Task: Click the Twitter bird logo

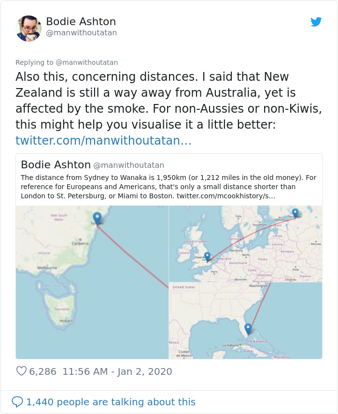Action: pyautogui.click(x=317, y=22)
